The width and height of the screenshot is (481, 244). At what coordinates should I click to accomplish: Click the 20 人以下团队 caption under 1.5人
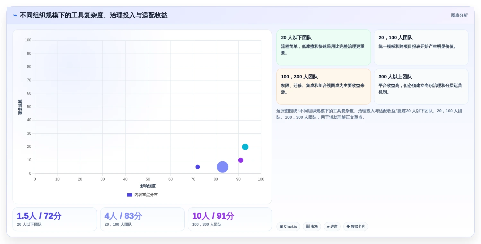[29, 224]
